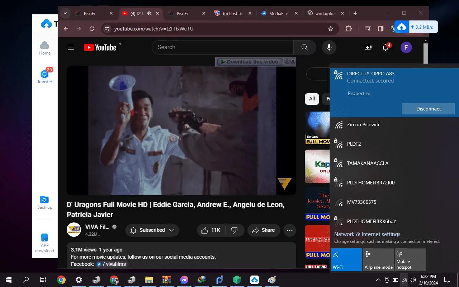Click the D' Uragons video player

pos(181,131)
